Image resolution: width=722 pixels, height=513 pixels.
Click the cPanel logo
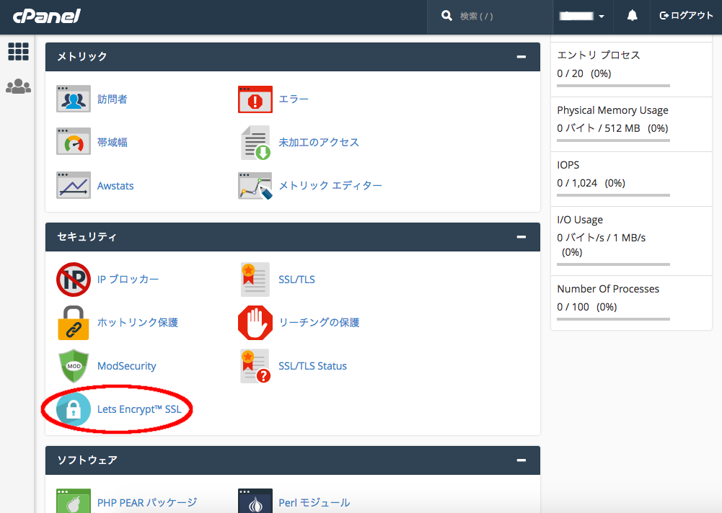click(47, 16)
